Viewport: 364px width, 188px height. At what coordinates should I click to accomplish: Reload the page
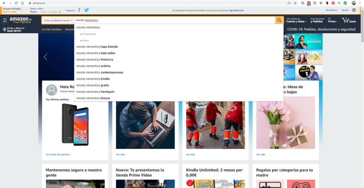[x=16, y=3]
